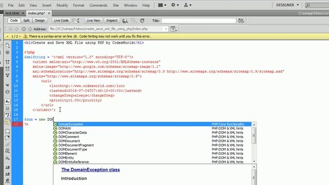
Task: Click the Show Code Navigator icon
Action: pos(8,52)
